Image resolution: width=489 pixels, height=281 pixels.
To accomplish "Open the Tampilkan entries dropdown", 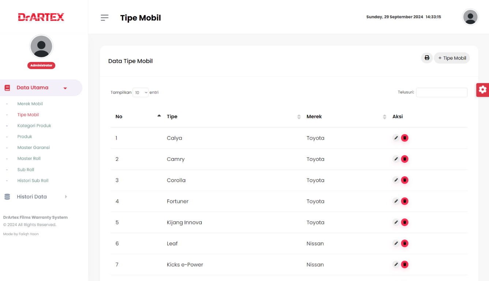I will coord(141,93).
